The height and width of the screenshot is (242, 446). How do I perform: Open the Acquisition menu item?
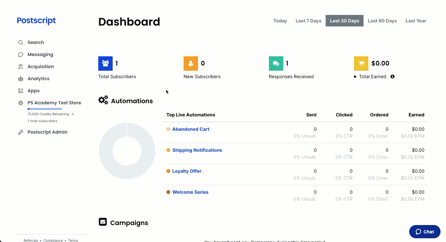41,67
